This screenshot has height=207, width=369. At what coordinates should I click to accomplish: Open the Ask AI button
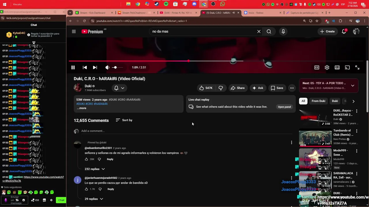coord(258,88)
